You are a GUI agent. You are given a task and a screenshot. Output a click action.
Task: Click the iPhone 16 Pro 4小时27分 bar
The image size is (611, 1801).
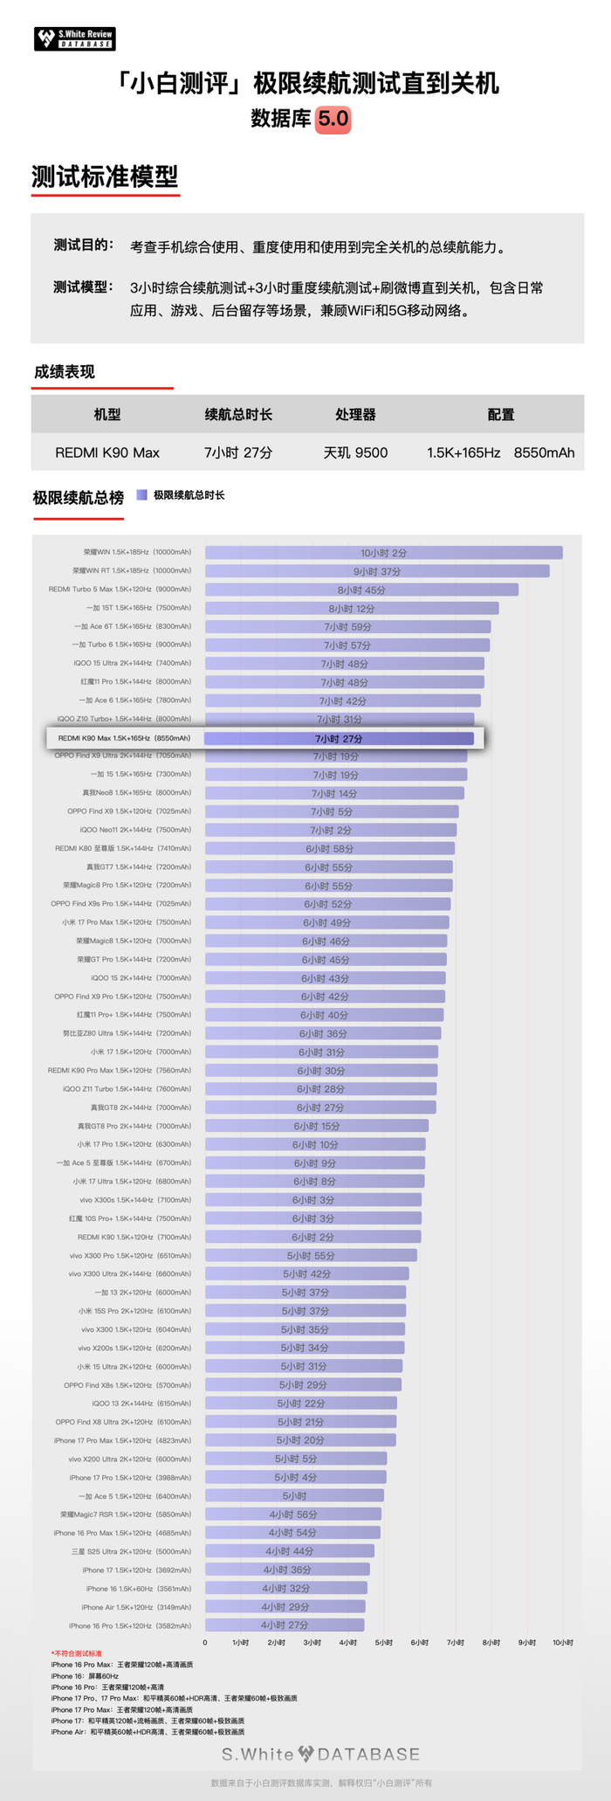(285, 1625)
